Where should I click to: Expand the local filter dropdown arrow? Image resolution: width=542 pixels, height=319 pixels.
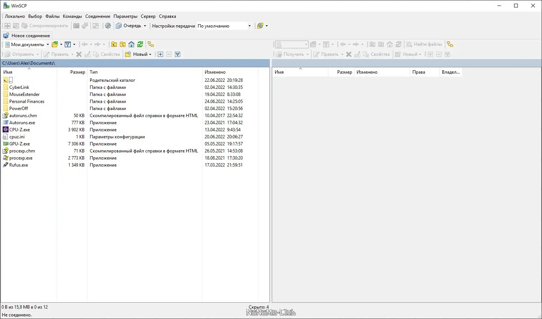(74, 45)
